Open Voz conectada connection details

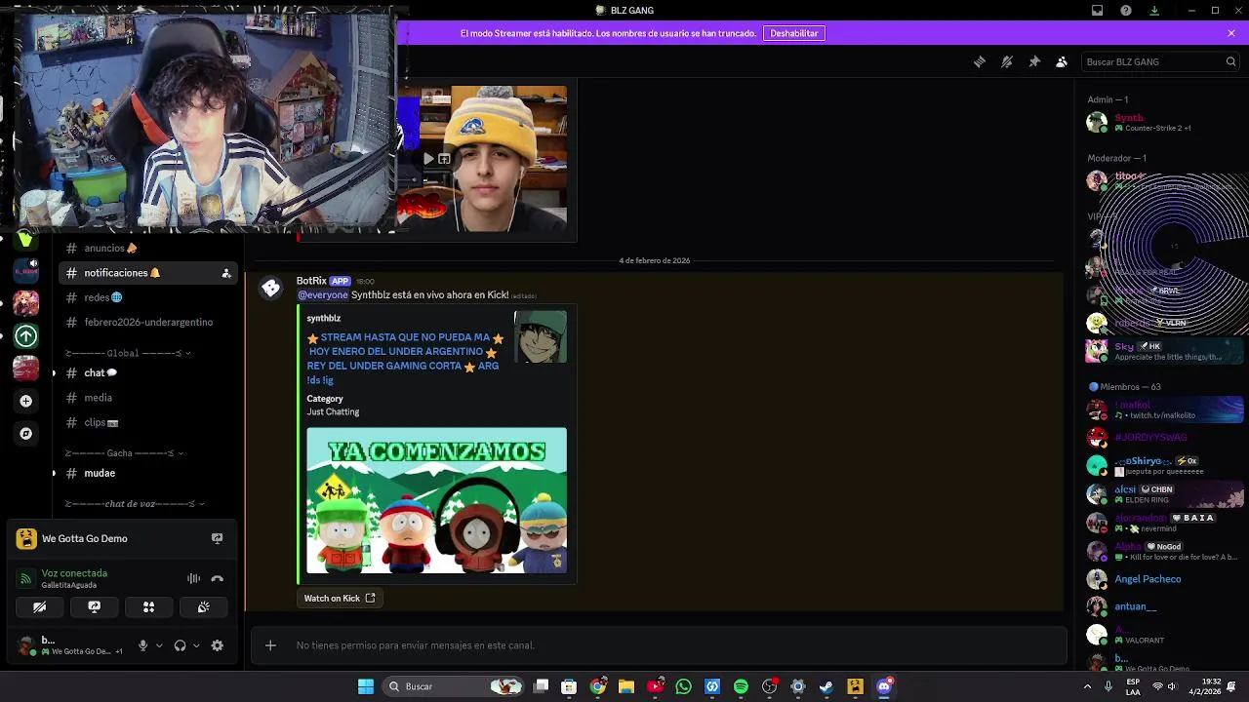(74, 573)
